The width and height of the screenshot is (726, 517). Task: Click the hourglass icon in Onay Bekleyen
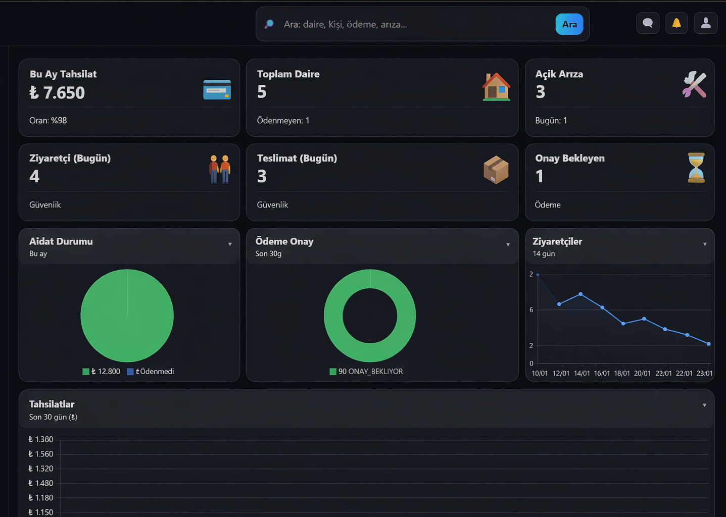pos(696,168)
